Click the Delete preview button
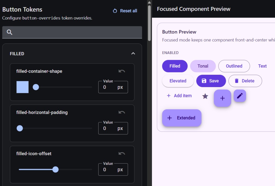This screenshot has width=275, height=186. click(245, 81)
